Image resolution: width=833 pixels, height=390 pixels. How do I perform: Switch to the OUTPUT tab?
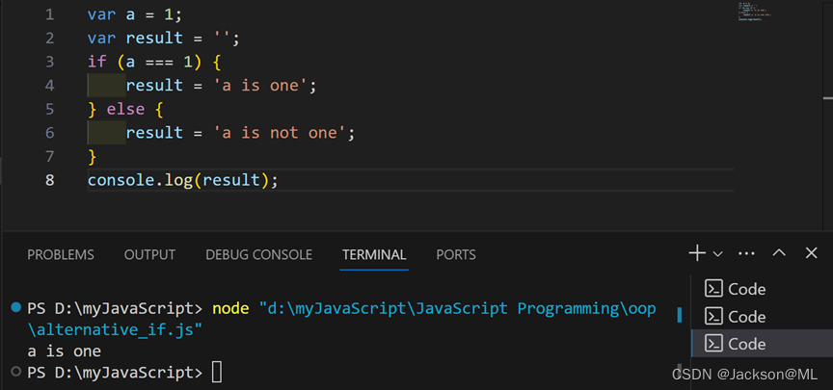[x=149, y=255]
